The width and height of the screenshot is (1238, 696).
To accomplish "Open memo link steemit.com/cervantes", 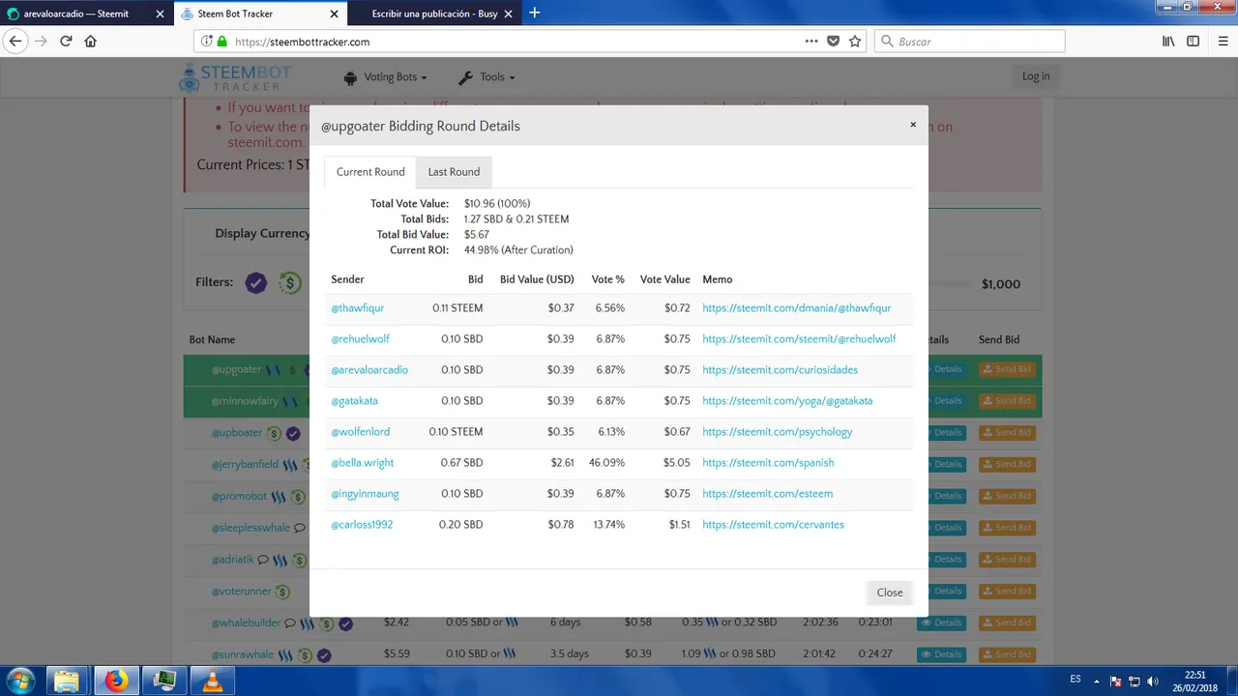I will 773,525.
